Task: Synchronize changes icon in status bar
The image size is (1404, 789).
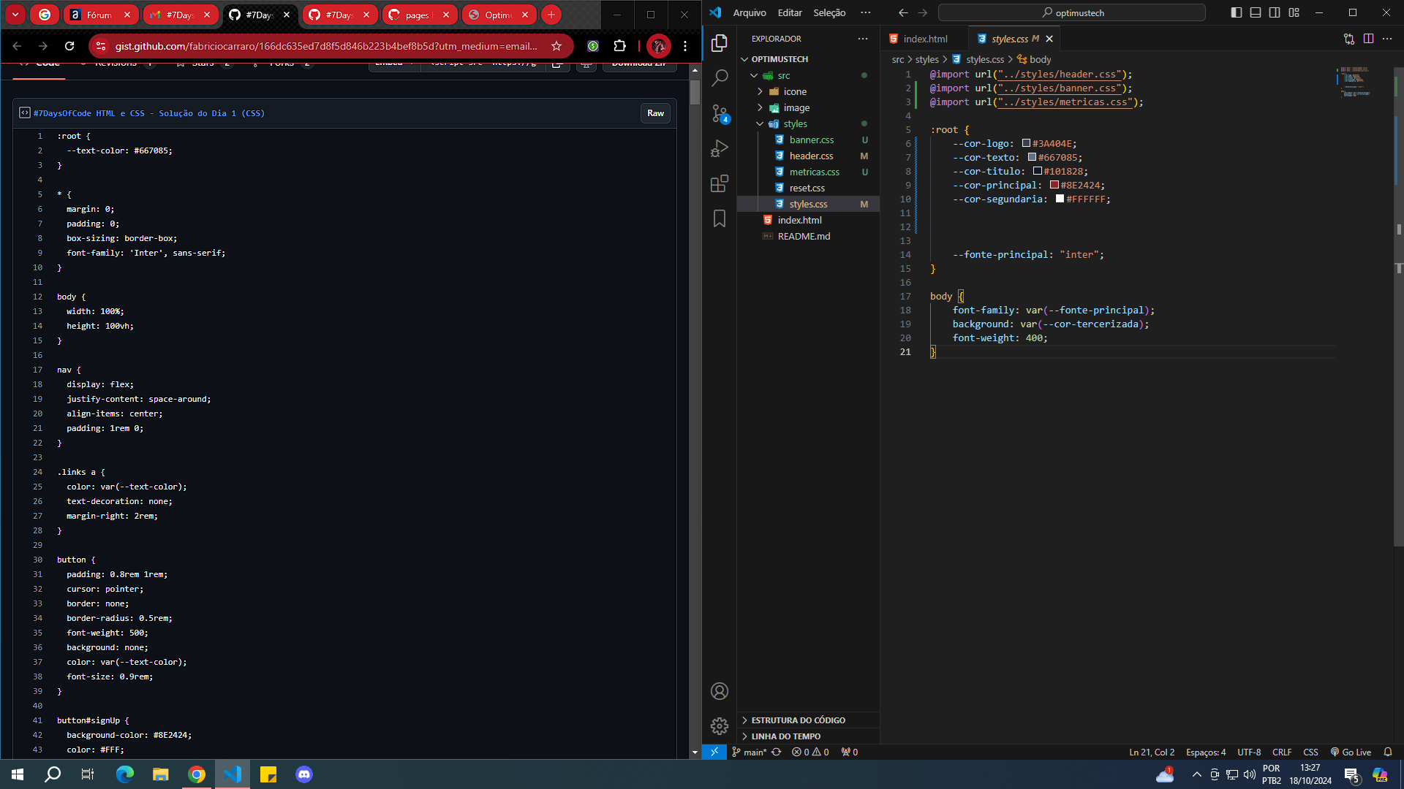Action: 777,752
